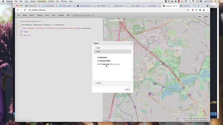This screenshot has width=223, height=125.
Task: Click the current map view link
Action: (106, 64)
